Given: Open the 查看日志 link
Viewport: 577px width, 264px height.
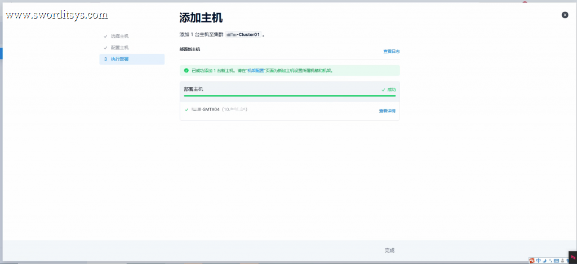Looking at the screenshot, I should coord(392,51).
